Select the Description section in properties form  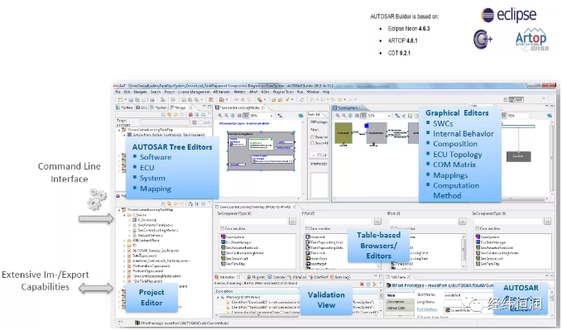(396, 302)
